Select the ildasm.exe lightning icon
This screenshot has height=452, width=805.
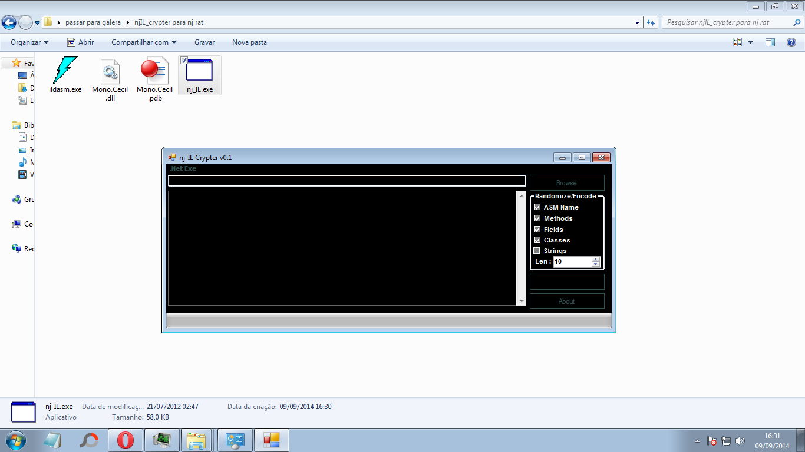pos(65,70)
